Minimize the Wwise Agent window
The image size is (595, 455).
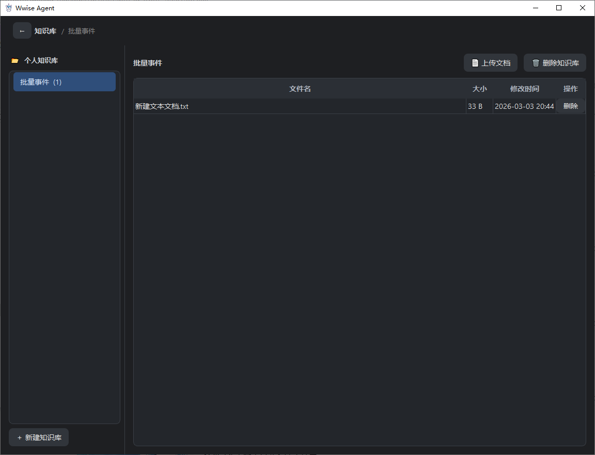(535, 8)
